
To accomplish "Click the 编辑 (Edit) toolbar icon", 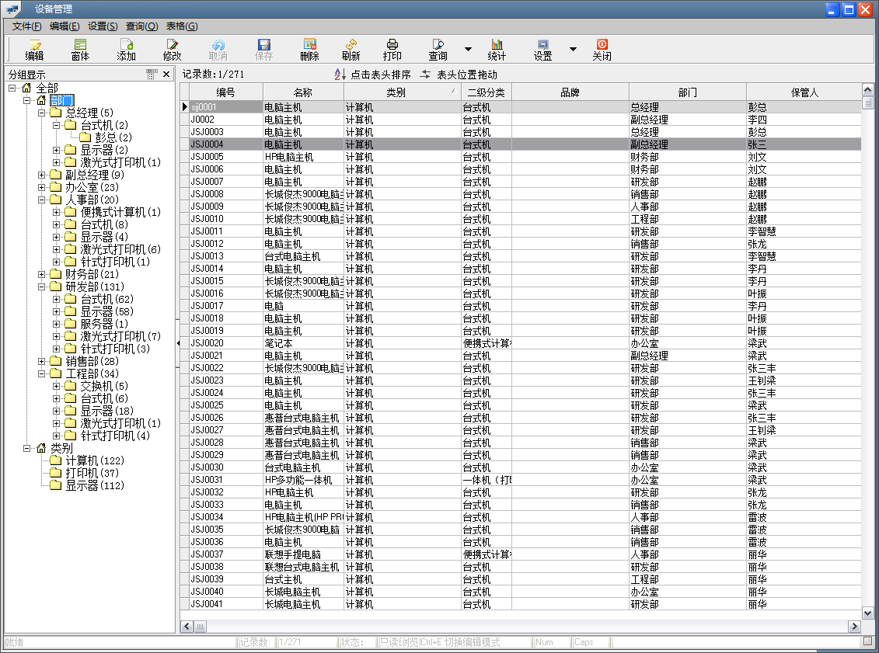I will (35, 45).
